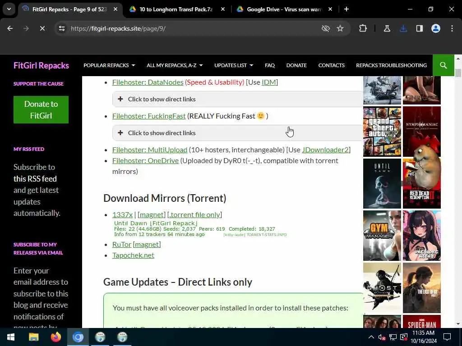This screenshot has height=346, width=462.
Task: Open a new browser tab
Action: click(x=346, y=9)
